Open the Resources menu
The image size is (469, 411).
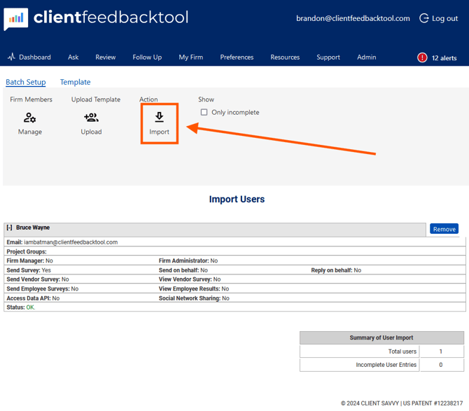pos(285,57)
